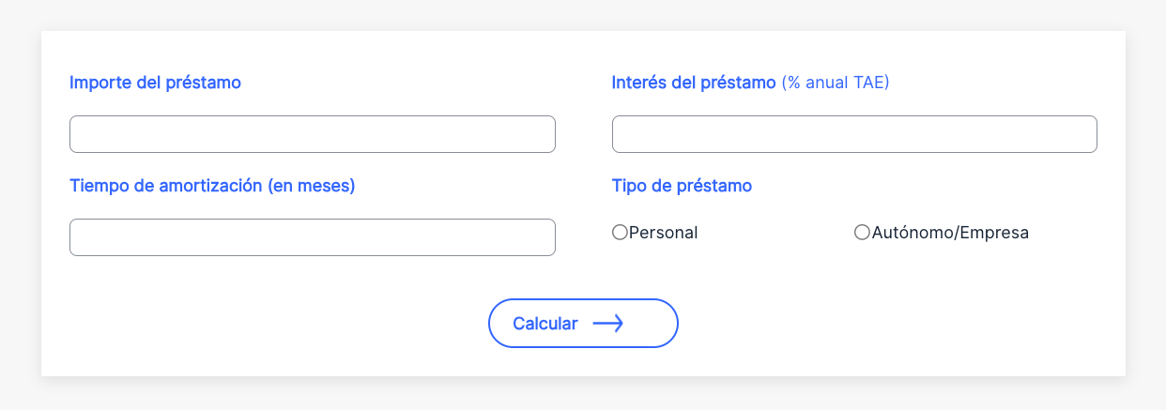Click the right end of the amortization months field
1166x410 pixels.
(540, 237)
